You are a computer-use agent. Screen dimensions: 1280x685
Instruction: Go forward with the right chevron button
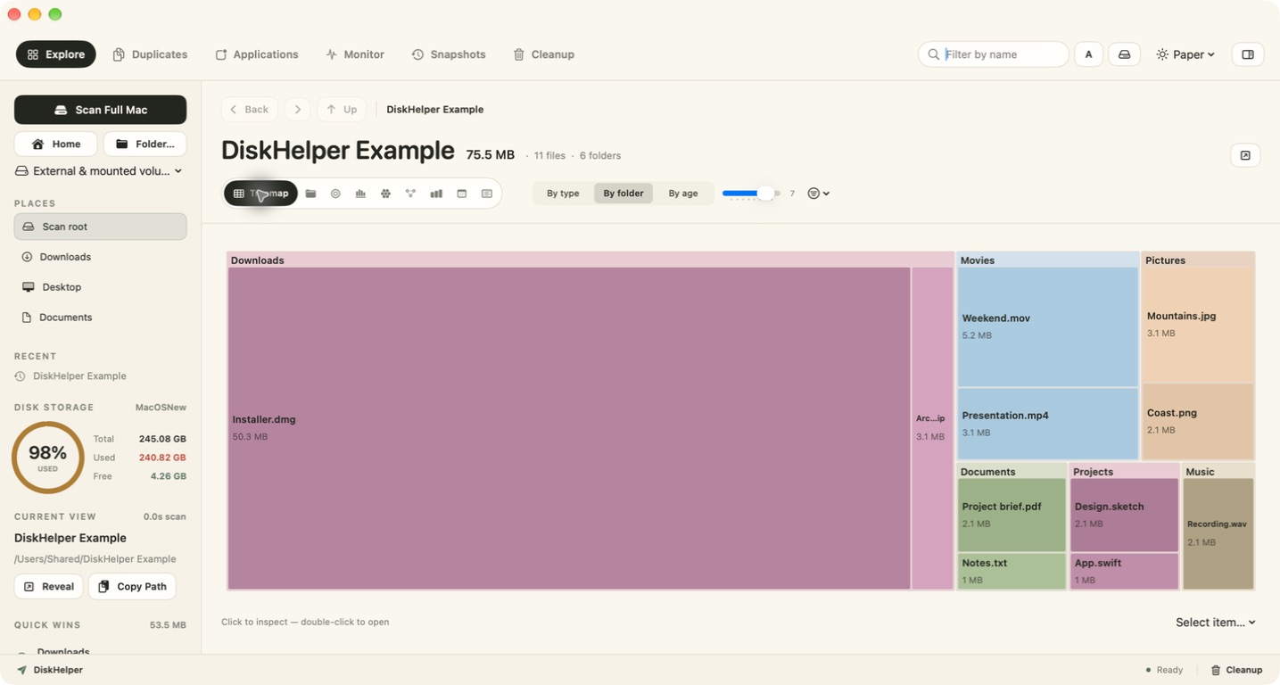point(297,109)
